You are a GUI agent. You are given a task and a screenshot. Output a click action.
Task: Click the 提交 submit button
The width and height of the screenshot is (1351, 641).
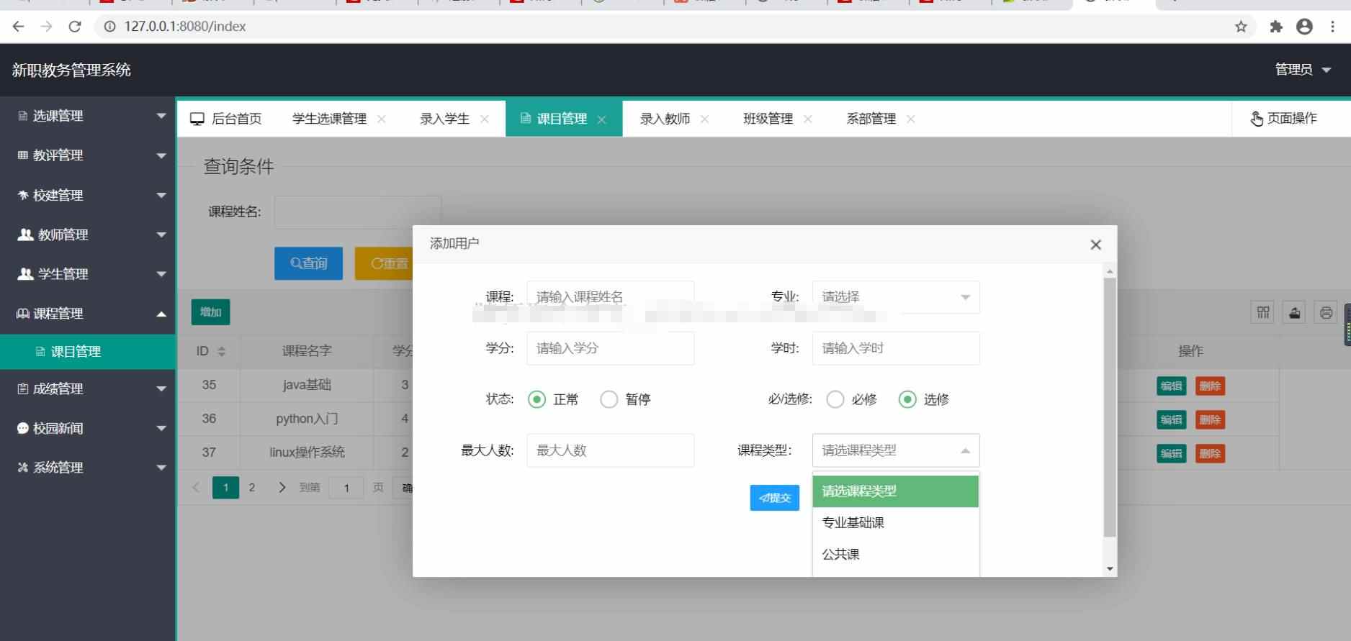point(775,498)
